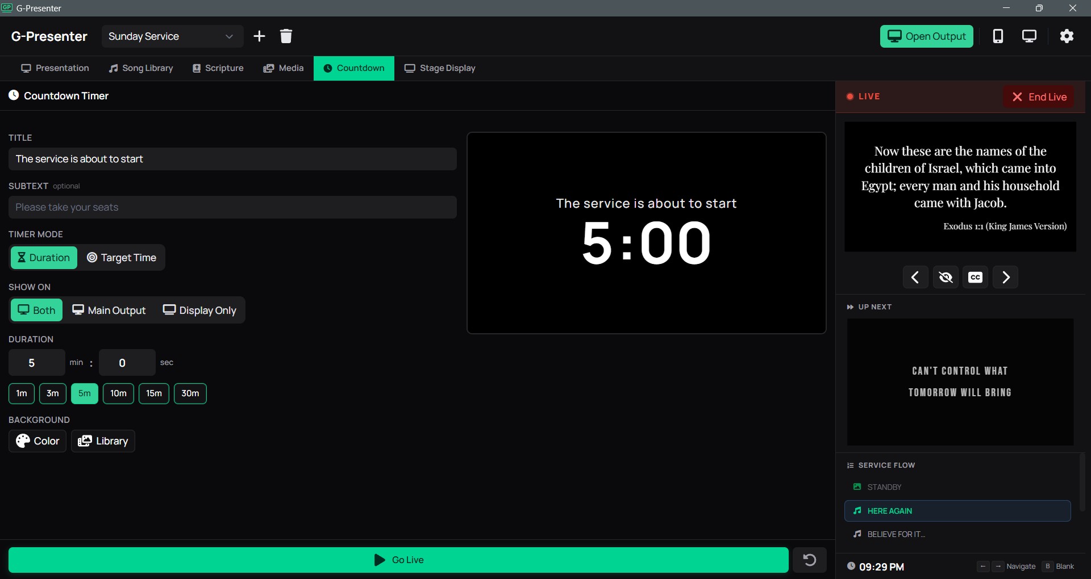The width and height of the screenshot is (1091, 579).
Task: Open the settings gear icon
Action: click(x=1067, y=36)
